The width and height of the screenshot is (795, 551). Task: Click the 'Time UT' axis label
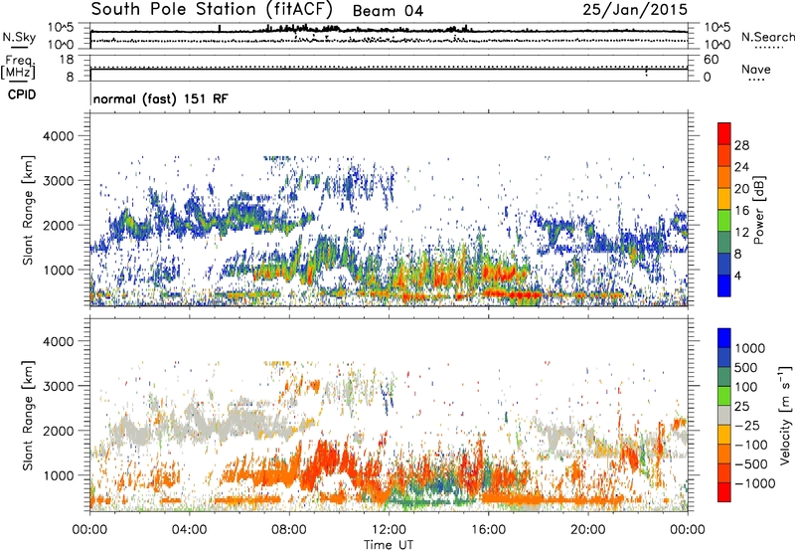pos(389,545)
